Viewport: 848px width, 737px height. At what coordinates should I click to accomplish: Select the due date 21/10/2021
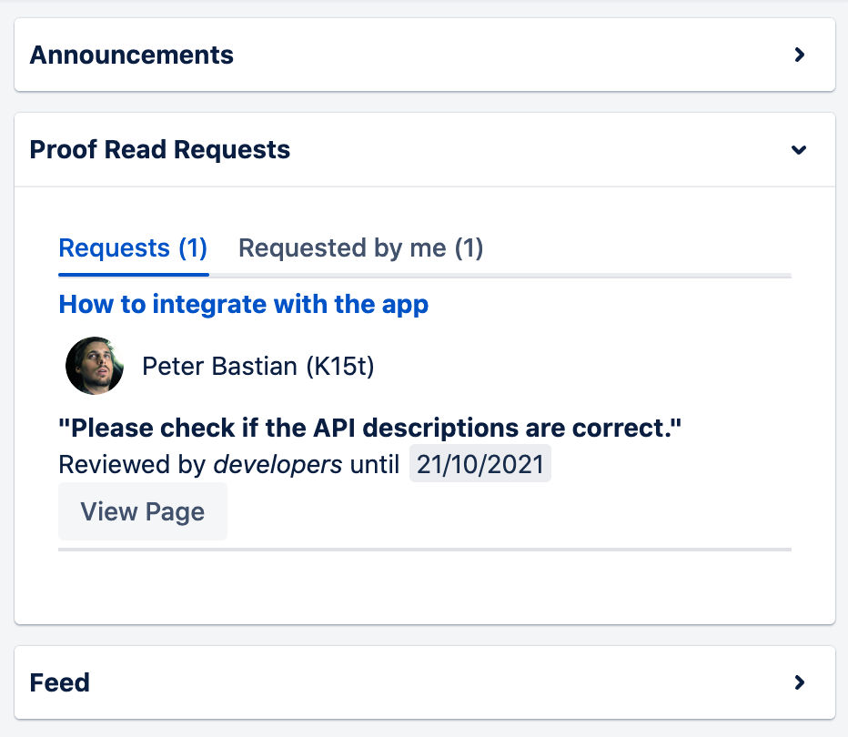click(x=480, y=463)
